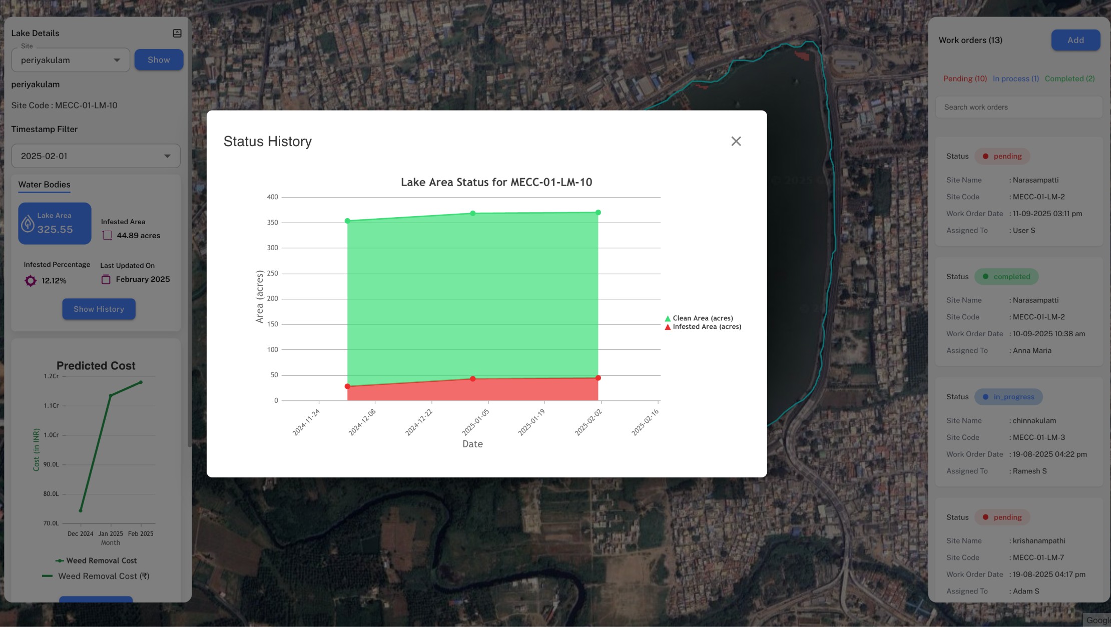Click the Show History button
1111x627 pixels.
pyautogui.click(x=99, y=309)
